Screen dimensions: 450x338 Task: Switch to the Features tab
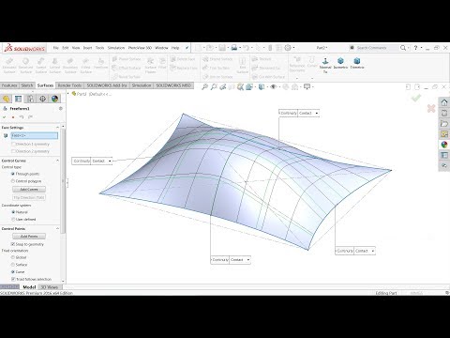point(9,85)
